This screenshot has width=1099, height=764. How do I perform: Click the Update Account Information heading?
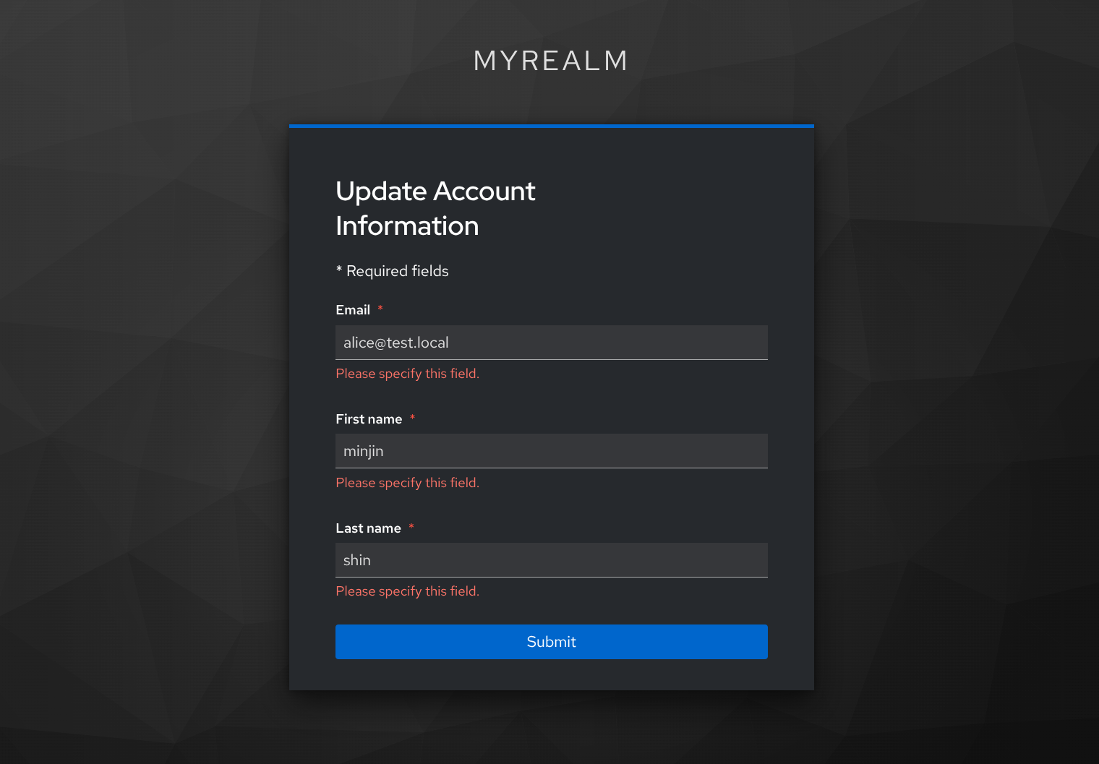click(x=435, y=208)
